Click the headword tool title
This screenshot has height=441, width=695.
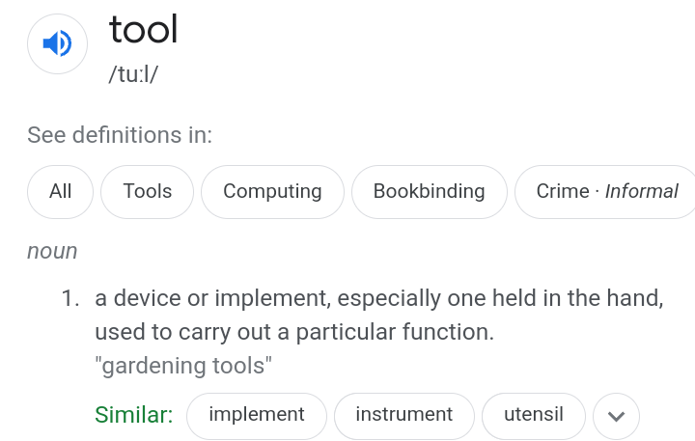(x=144, y=29)
